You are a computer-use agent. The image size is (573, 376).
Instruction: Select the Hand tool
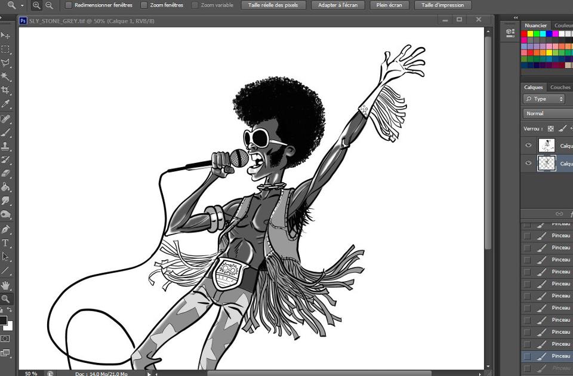point(6,285)
